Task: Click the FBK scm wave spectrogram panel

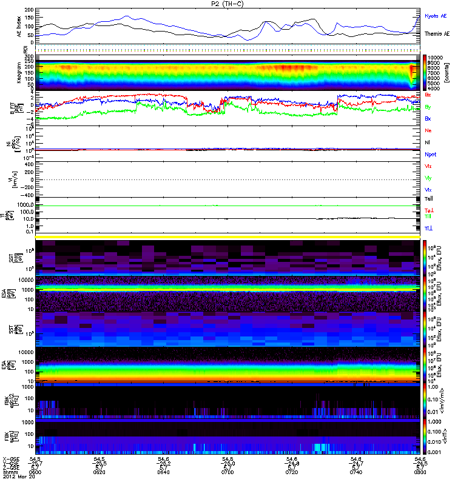Action: point(227,436)
